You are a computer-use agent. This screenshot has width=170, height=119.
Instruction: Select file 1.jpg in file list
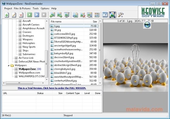pos(74,26)
